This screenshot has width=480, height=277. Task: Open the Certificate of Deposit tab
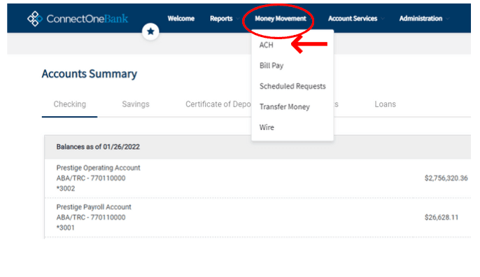pos(218,104)
